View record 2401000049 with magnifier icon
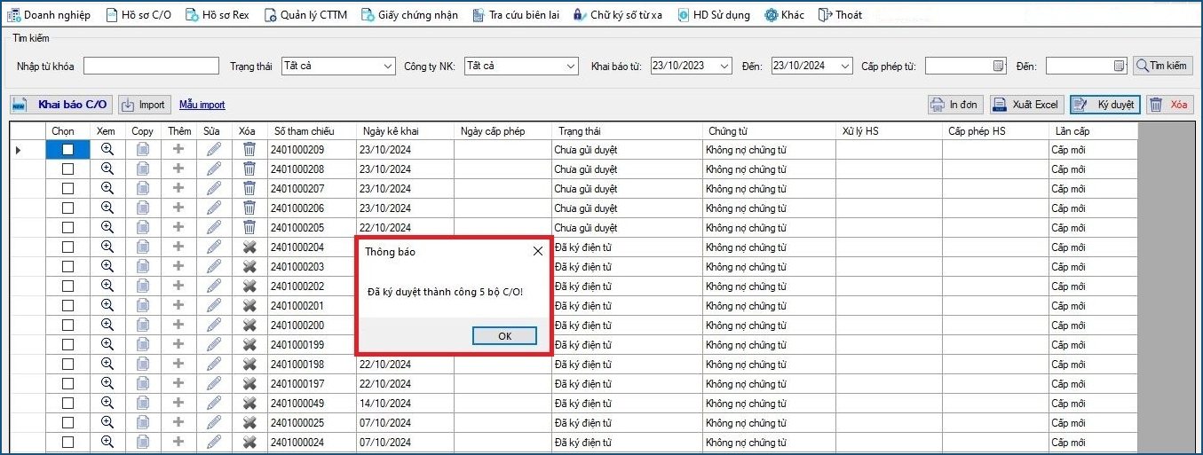 tap(107, 403)
